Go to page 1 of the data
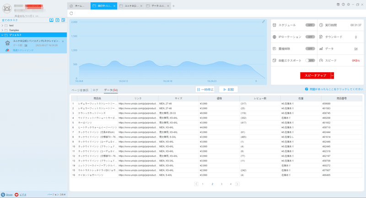Screen dimensions: 366x198 pyautogui.click(x=203, y=184)
